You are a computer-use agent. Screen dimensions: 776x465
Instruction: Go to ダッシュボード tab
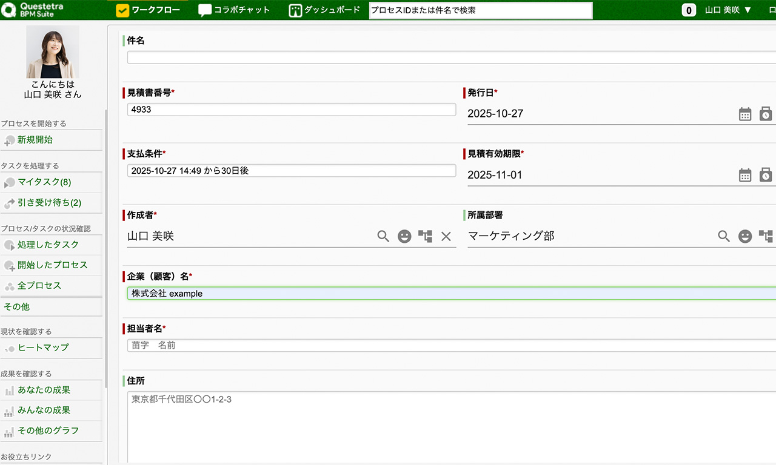pyautogui.click(x=324, y=10)
